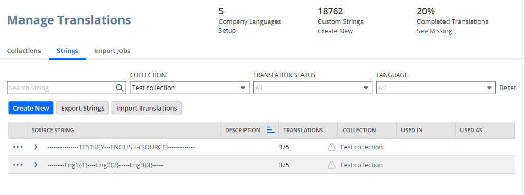Switch to the Import Jobs tab
Viewport: 525px width, 195px height.
[x=112, y=51]
